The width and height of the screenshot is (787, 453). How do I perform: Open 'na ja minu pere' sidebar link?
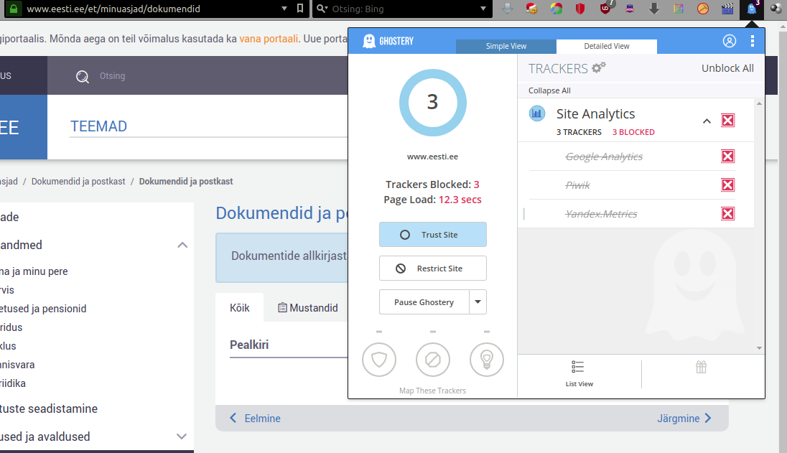coord(34,271)
